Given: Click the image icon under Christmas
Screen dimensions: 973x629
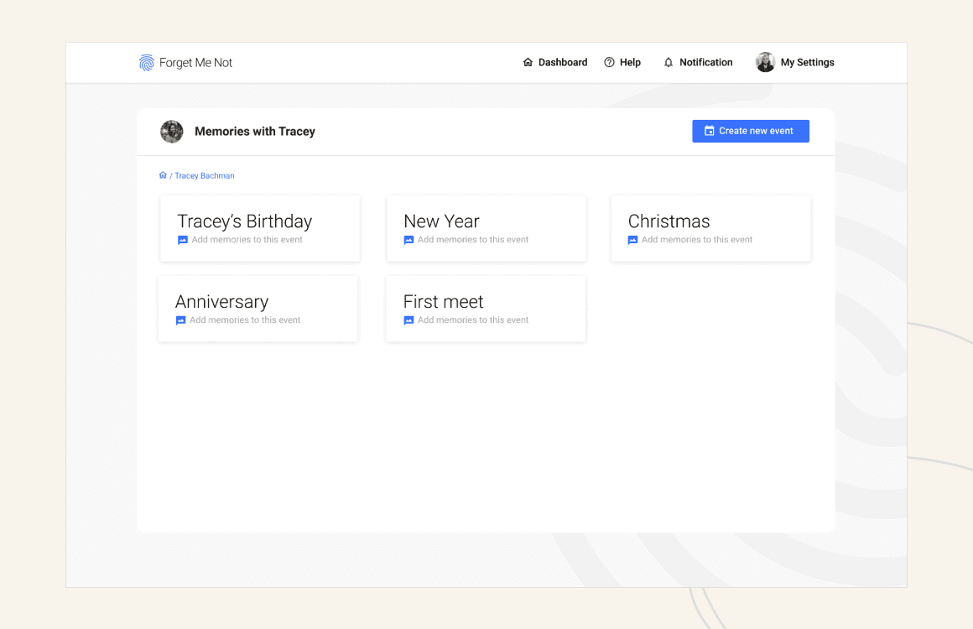Looking at the screenshot, I should click(633, 240).
